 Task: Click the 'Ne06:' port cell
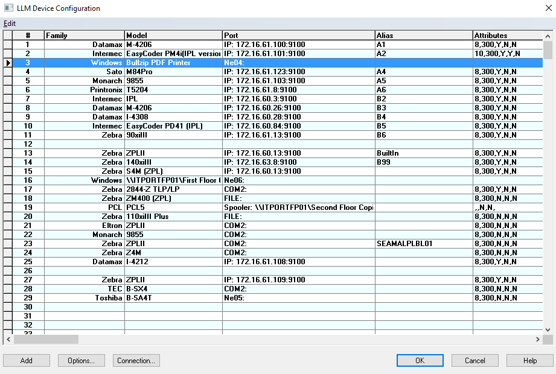click(x=299, y=180)
